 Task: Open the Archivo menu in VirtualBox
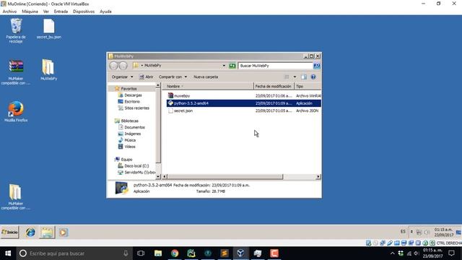[9, 12]
